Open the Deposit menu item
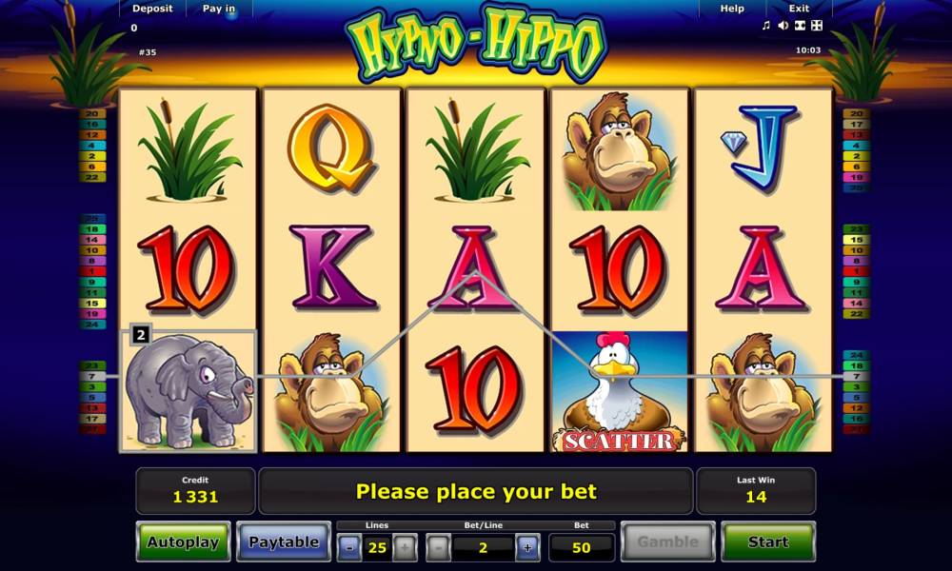This screenshot has height=571, width=952. (x=152, y=9)
